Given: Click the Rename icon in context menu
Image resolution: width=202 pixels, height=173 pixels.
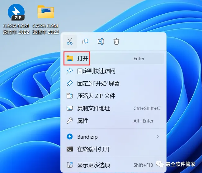Looking at the screenshot, I should [x=101, y=41].
